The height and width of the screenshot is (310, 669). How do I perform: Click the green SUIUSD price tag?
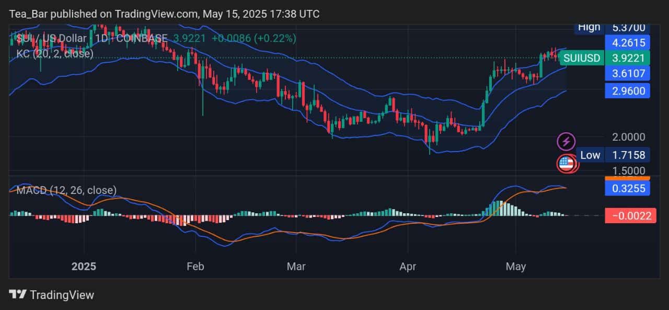point(582,58)
